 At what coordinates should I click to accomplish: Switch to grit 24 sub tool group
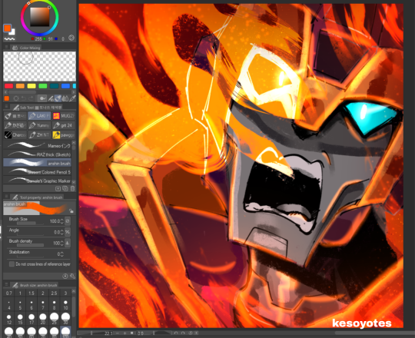(x=63, y=125)
